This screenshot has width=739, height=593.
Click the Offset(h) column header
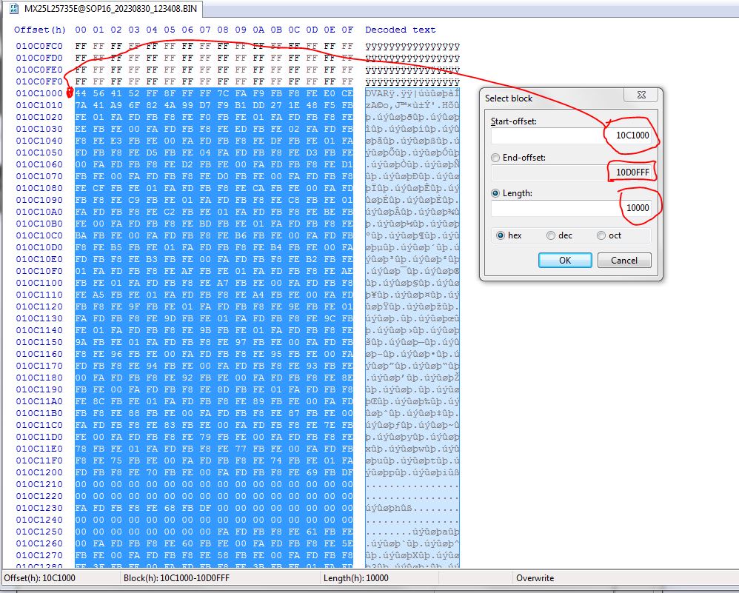tap(40, 30)
